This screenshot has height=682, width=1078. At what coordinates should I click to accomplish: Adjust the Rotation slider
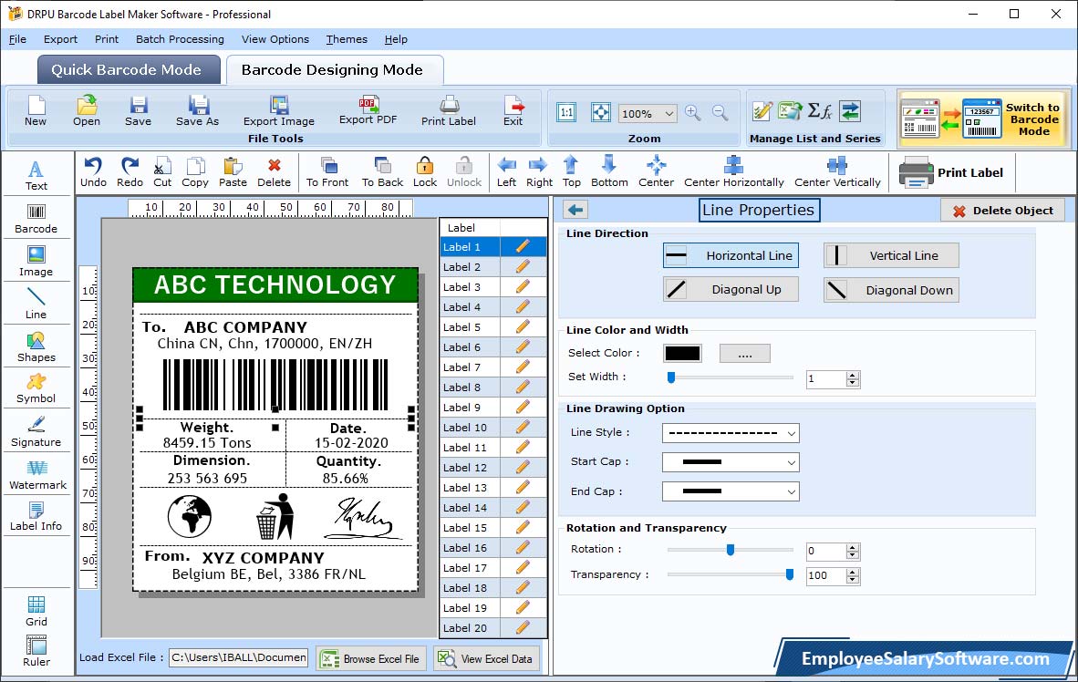731,550
